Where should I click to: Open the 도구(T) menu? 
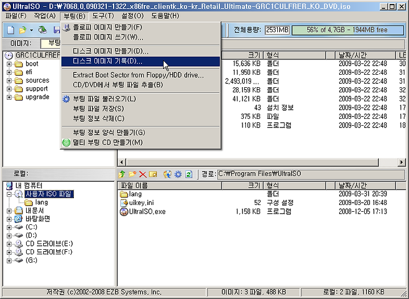[x=103, y=16]
